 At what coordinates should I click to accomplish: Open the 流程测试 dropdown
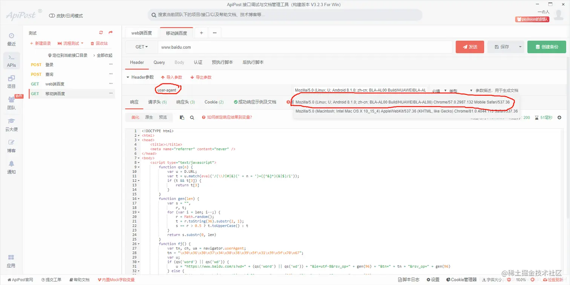[70, 44]
